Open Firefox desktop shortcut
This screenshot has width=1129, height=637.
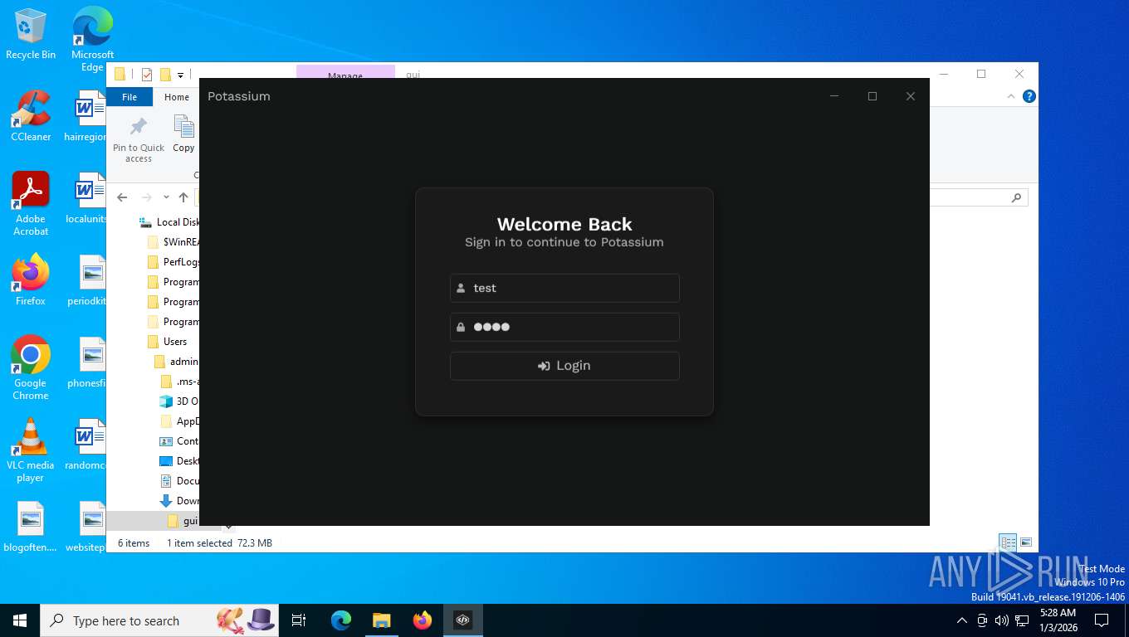pos(31,280)
